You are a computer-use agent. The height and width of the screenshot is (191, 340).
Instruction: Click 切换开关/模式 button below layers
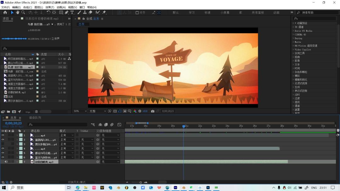(x=76, y=182)
